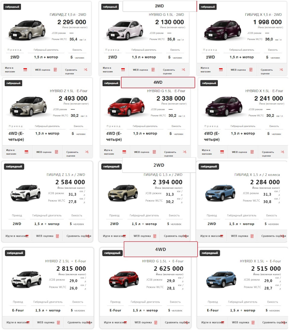This screenshot has width=289, height=330.
Task: Click the store icon on the 2 338 000 card
Action: tap(124, 152)
